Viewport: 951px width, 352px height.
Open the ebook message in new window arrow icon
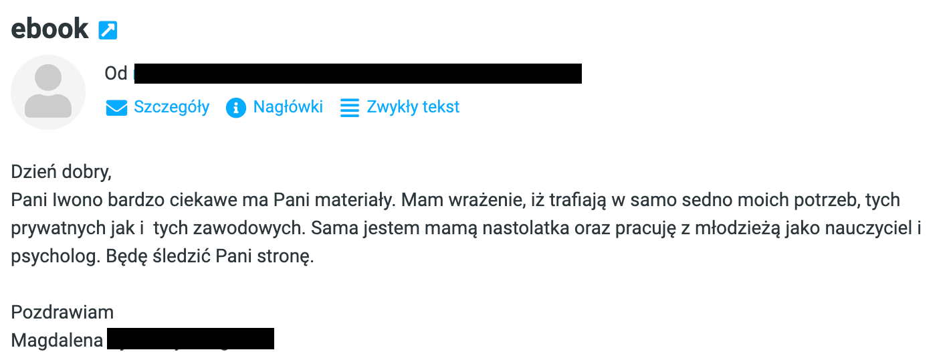click(108, 29)
